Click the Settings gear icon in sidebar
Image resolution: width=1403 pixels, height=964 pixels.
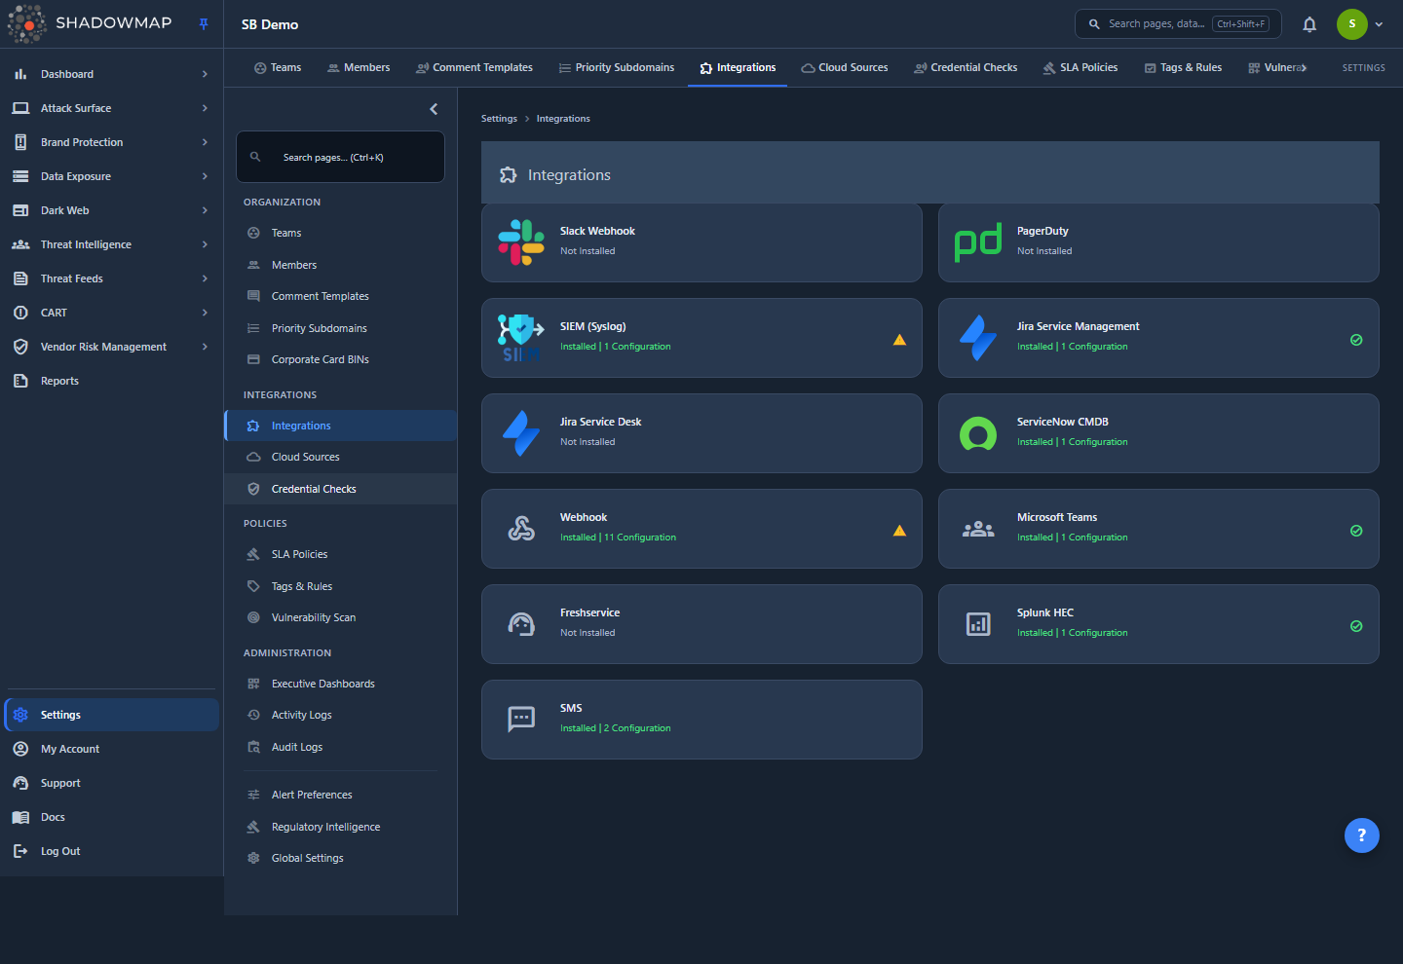[20, 715]
